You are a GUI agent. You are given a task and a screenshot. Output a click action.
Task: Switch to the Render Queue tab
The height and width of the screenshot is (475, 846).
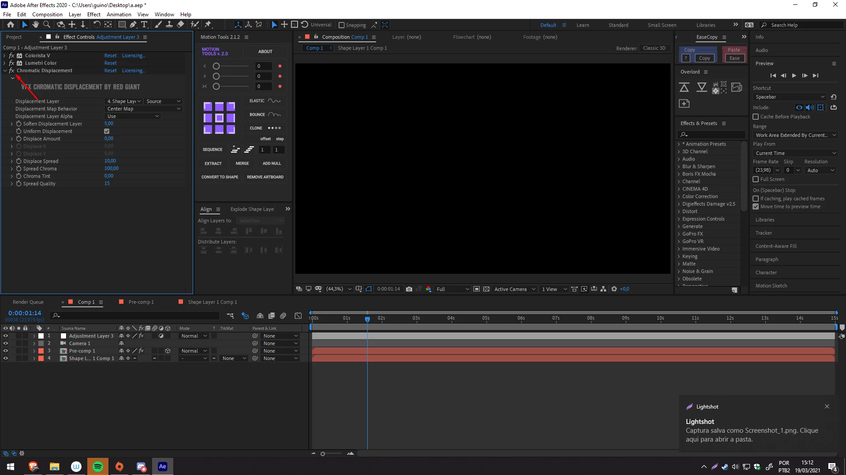(28, 302)
